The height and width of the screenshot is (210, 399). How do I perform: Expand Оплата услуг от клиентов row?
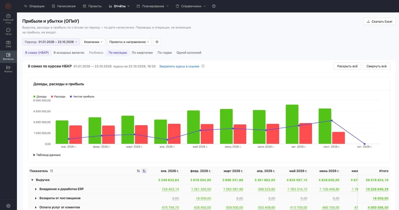click(36, 207)
